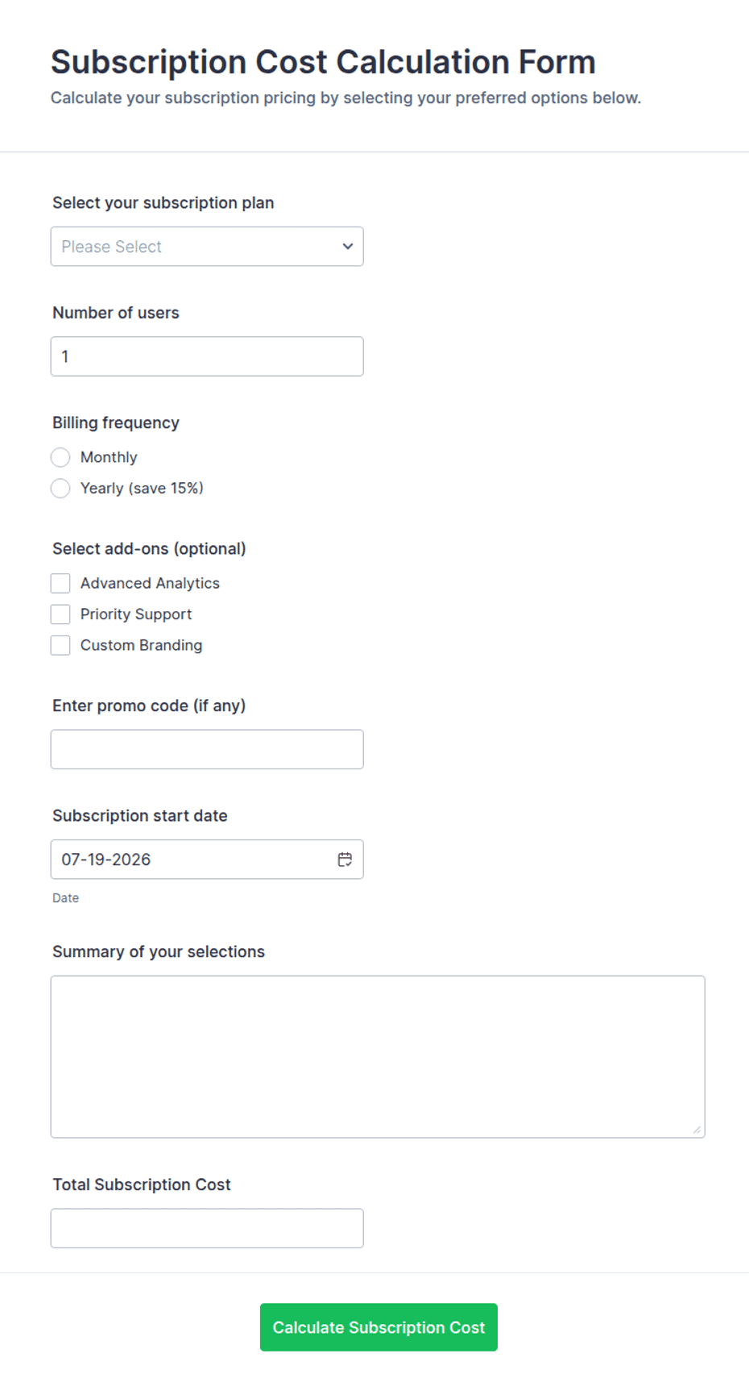Image resolution: width=749 pixels, height=1391 pixels.
Task: Click the Monthly label text
Action: coord(109,457)
